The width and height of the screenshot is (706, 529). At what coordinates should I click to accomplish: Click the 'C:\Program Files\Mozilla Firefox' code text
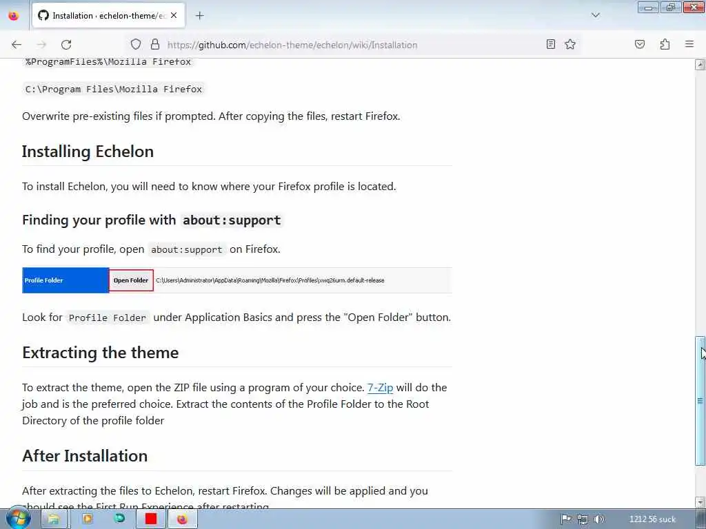click(114, 89)
